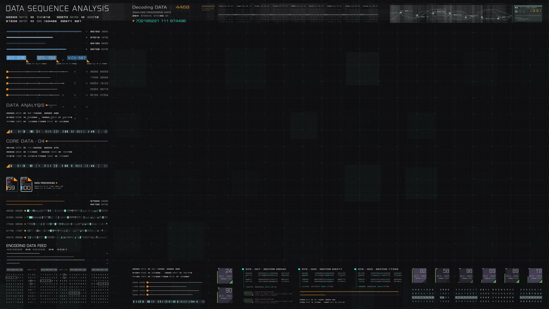The image size is (549, 309).
Task: Toggle the teal square beside SYS : 002
Action: [x=299, y=269]
